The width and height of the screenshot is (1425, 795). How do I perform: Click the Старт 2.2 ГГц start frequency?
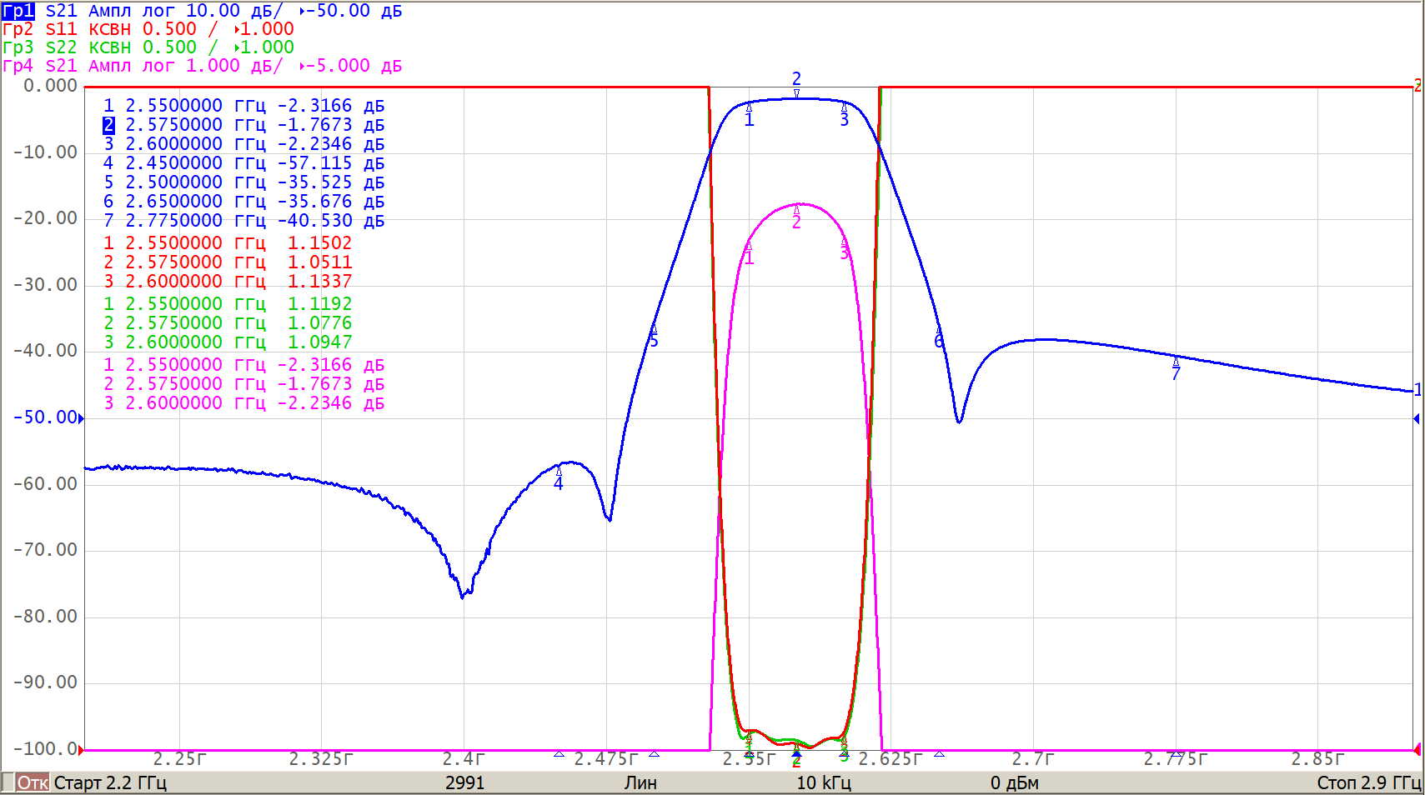pyautogui.click(x=110, y=782)
